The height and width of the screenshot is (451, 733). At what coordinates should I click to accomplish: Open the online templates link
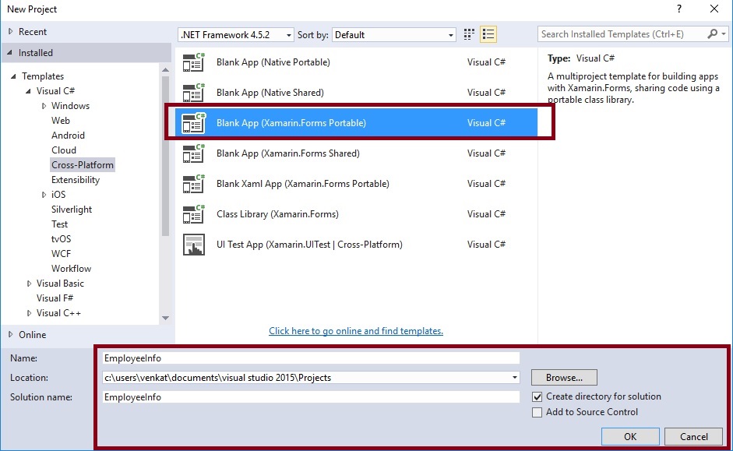(356, 331)
